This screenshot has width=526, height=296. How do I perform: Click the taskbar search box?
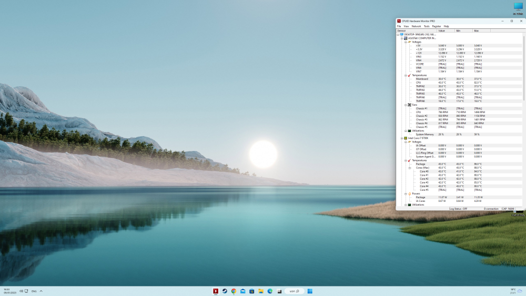(294, 291)
